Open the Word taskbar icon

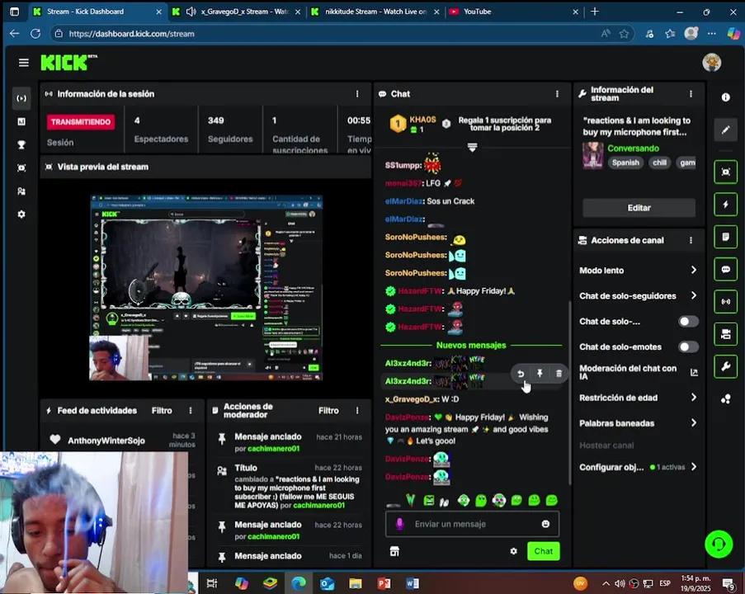click(x=413, y=583)
